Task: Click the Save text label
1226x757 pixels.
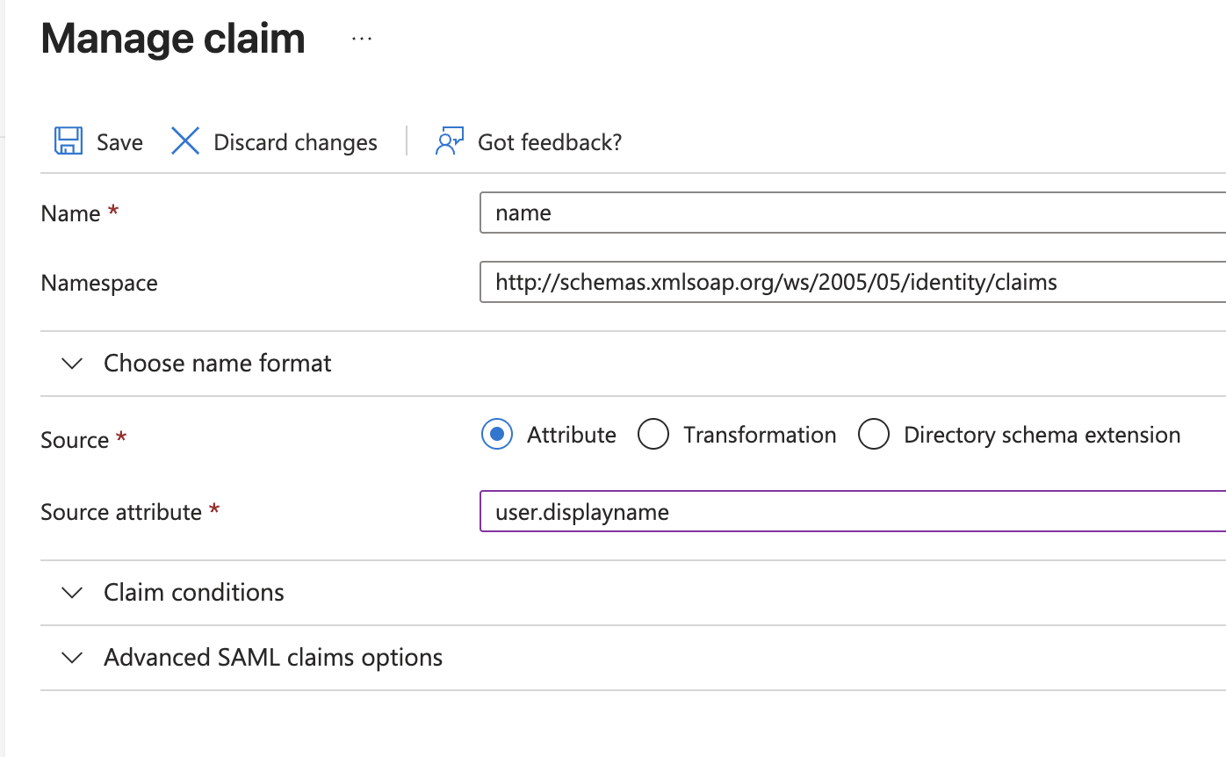Action: tap(119, 142)
